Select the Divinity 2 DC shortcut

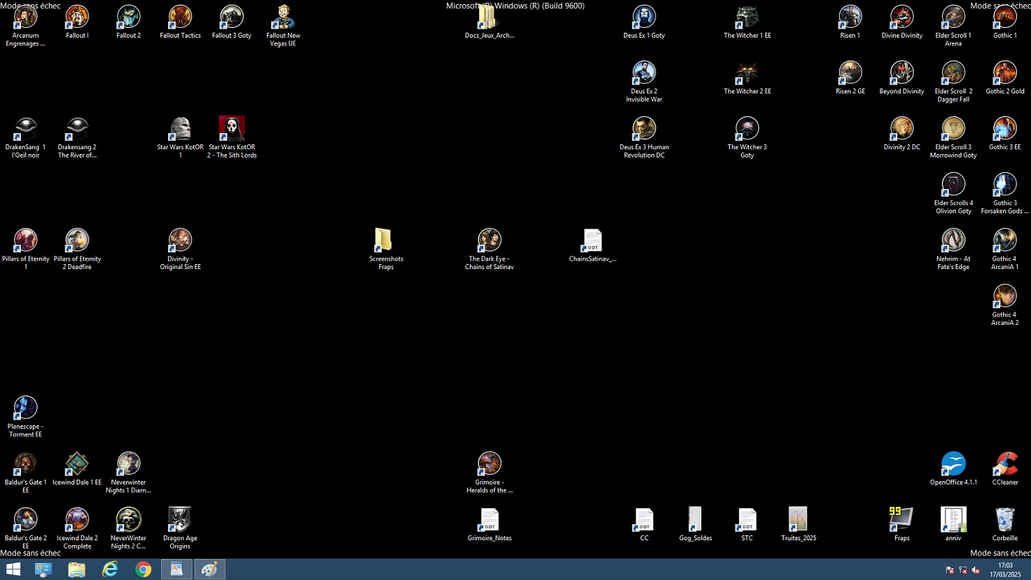902,128
